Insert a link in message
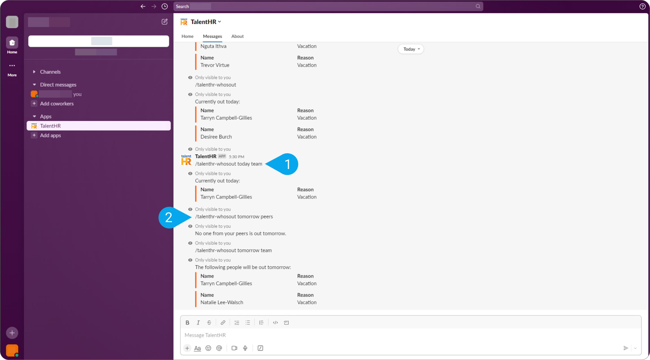The width and height of the screenshot is (650, 360). [223, 322]
